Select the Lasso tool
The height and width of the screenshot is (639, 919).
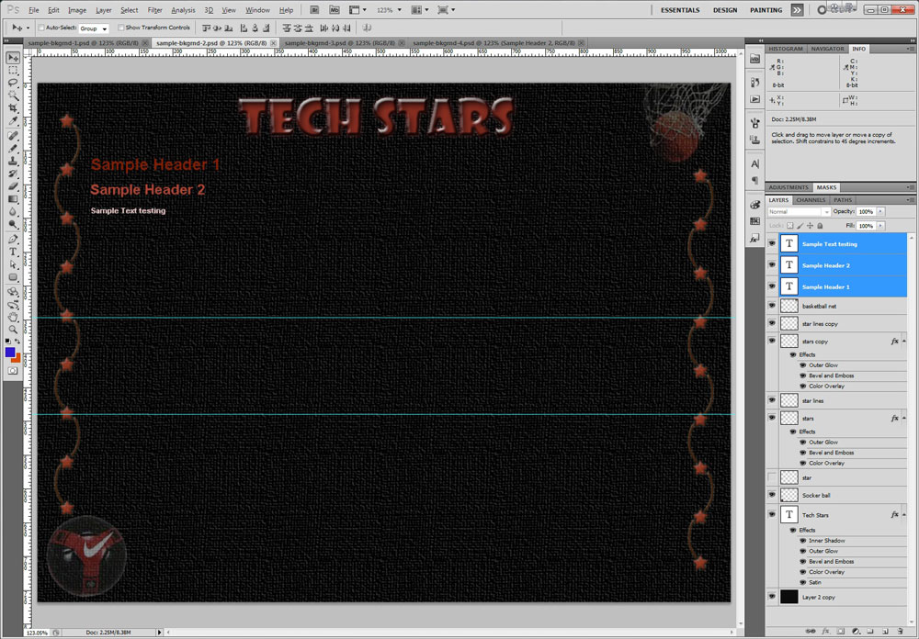[14, 83]
